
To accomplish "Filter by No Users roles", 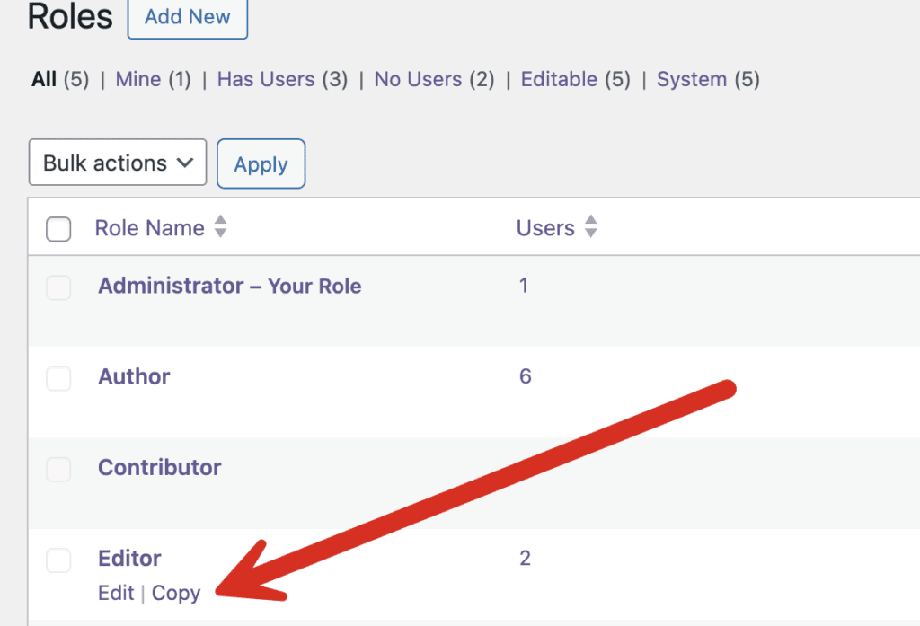I will click(417, 79).
